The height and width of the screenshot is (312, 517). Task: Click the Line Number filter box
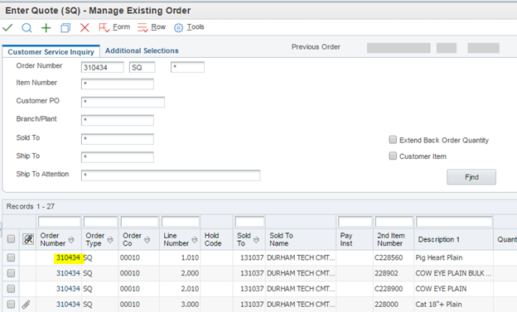(181, 222)
